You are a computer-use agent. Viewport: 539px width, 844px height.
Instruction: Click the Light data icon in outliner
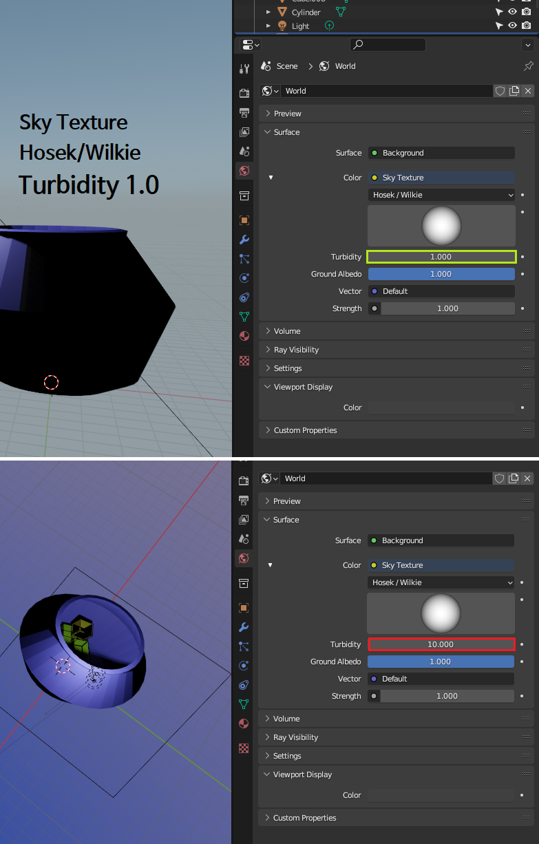point(329,25)
